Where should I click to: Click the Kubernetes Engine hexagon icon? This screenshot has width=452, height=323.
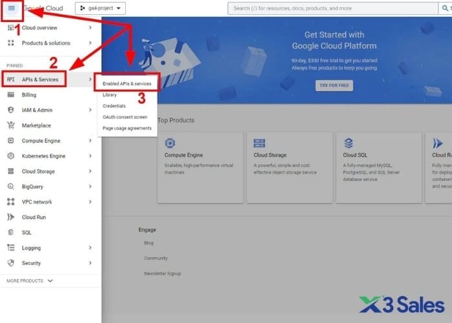(11, 156)
